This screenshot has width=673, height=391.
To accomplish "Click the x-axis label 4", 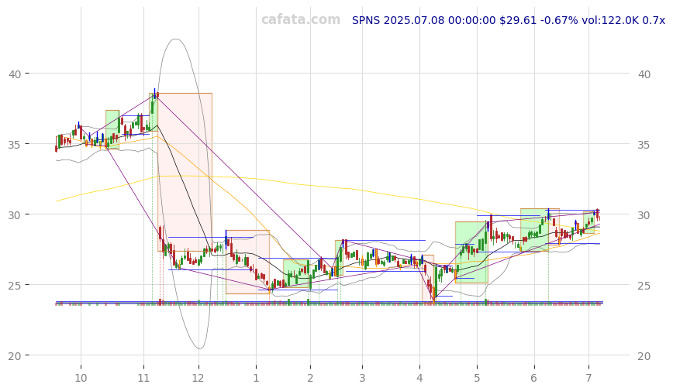I will [x=419, y=378].
